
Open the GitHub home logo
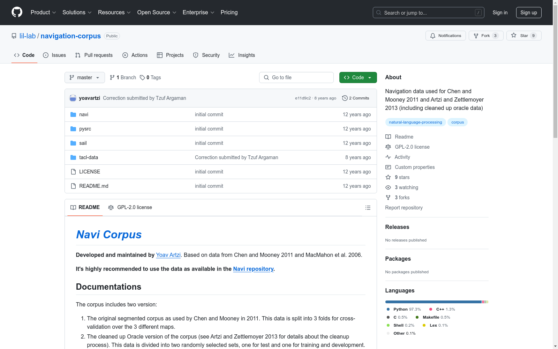(17, 12)
